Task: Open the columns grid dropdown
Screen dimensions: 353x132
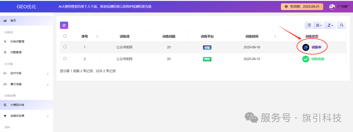Action: [319, 25]
